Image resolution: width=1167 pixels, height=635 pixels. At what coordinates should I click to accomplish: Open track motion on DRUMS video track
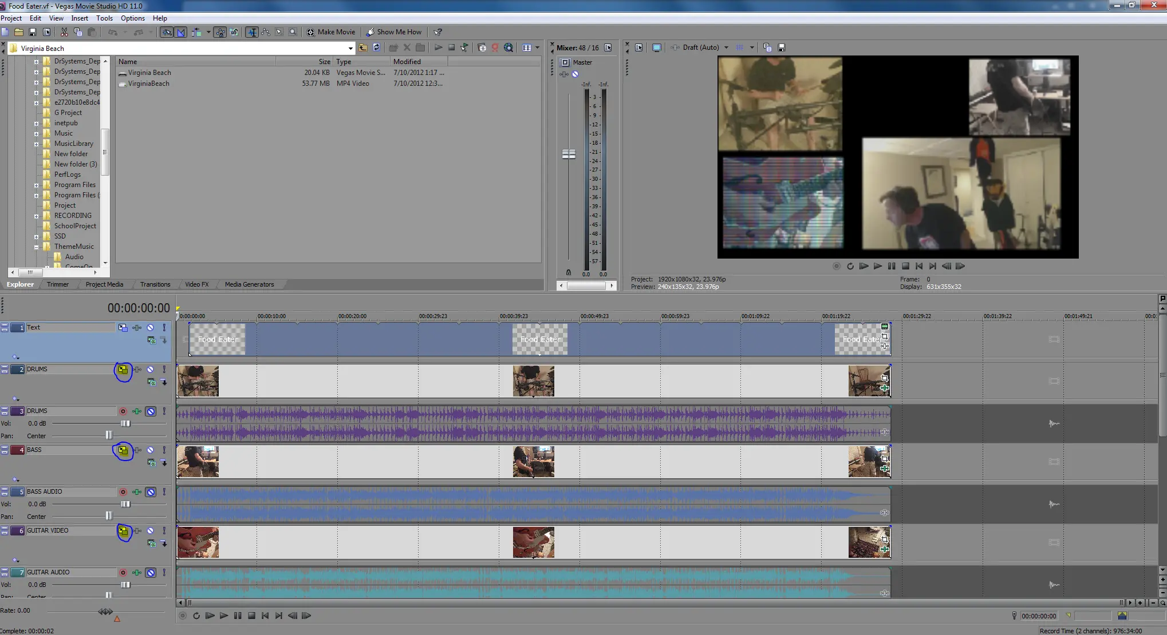pos(123,370)
